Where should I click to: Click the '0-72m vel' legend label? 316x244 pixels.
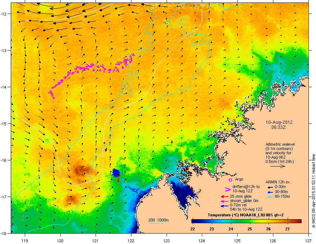click(x=238, y=205)
